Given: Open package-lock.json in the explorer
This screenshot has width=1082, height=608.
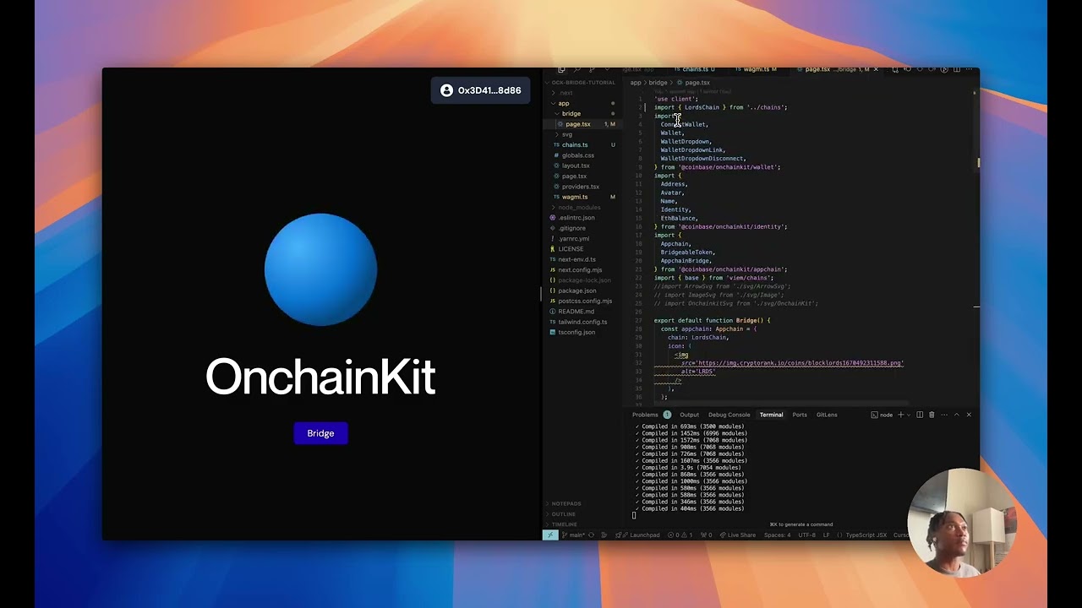Looking at the screenshot, I should [584, 280].
